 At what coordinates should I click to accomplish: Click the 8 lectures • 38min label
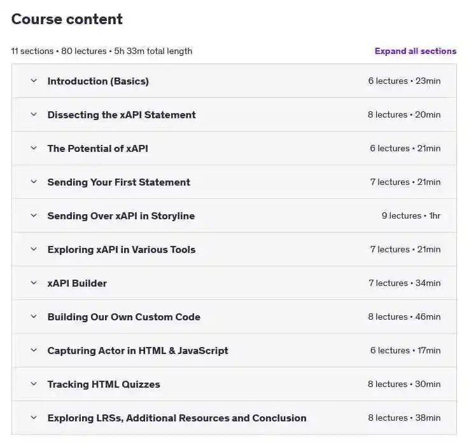coord(404,418)
